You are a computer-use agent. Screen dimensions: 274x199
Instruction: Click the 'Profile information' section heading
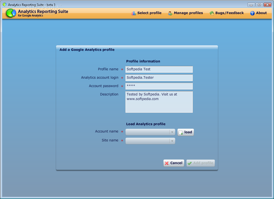click(143, 61)
